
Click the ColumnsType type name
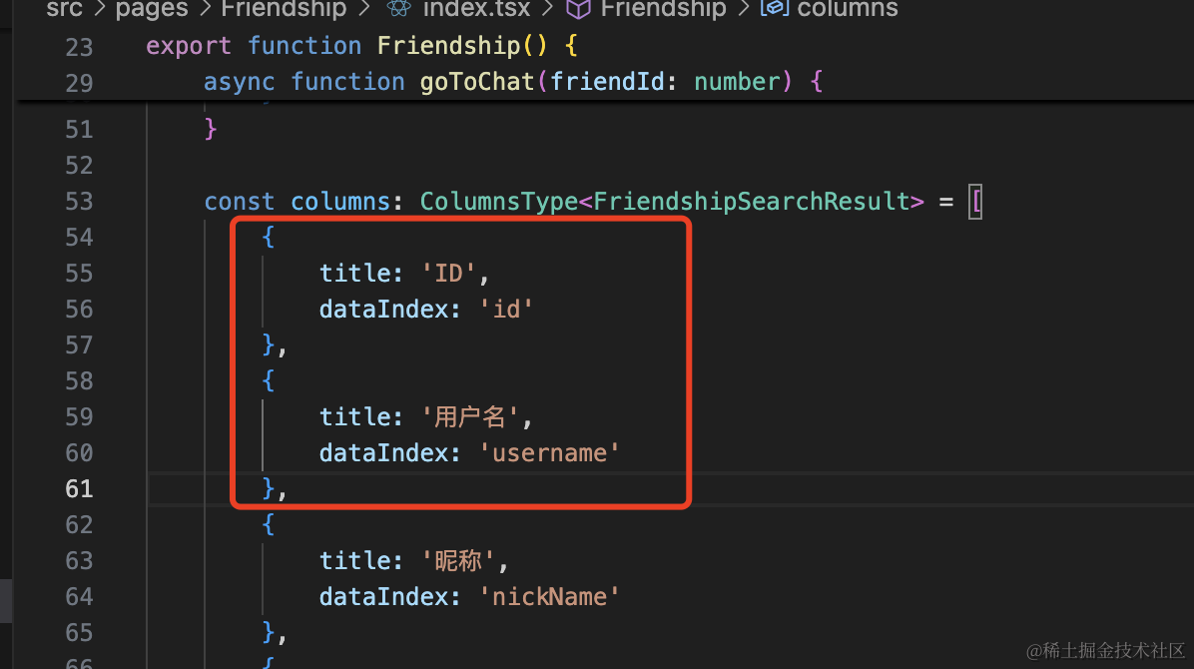498,201
